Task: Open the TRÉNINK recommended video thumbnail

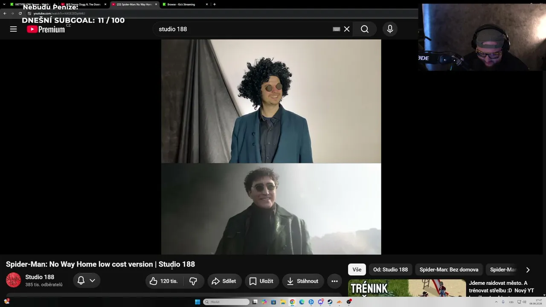Action: (407, 288)
